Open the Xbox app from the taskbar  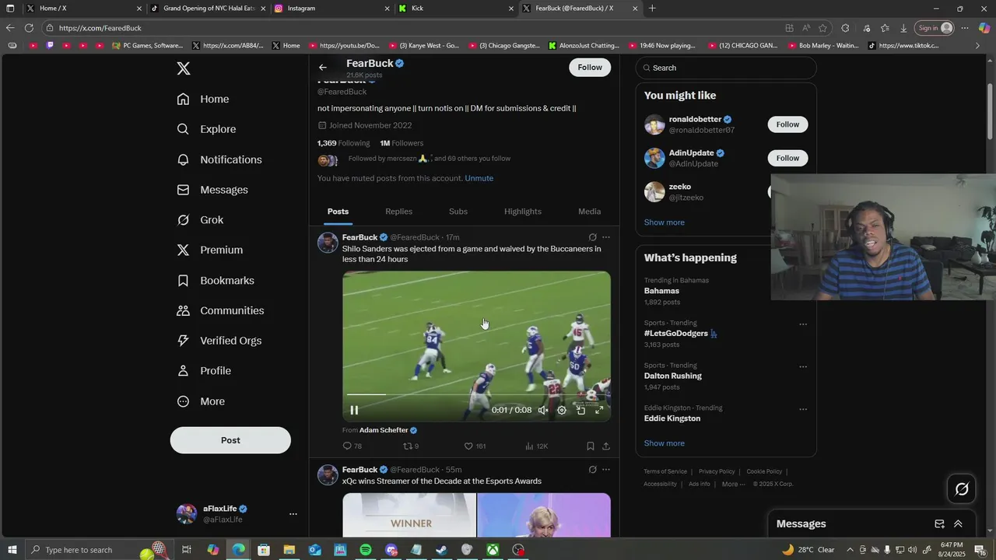(493, 550)
